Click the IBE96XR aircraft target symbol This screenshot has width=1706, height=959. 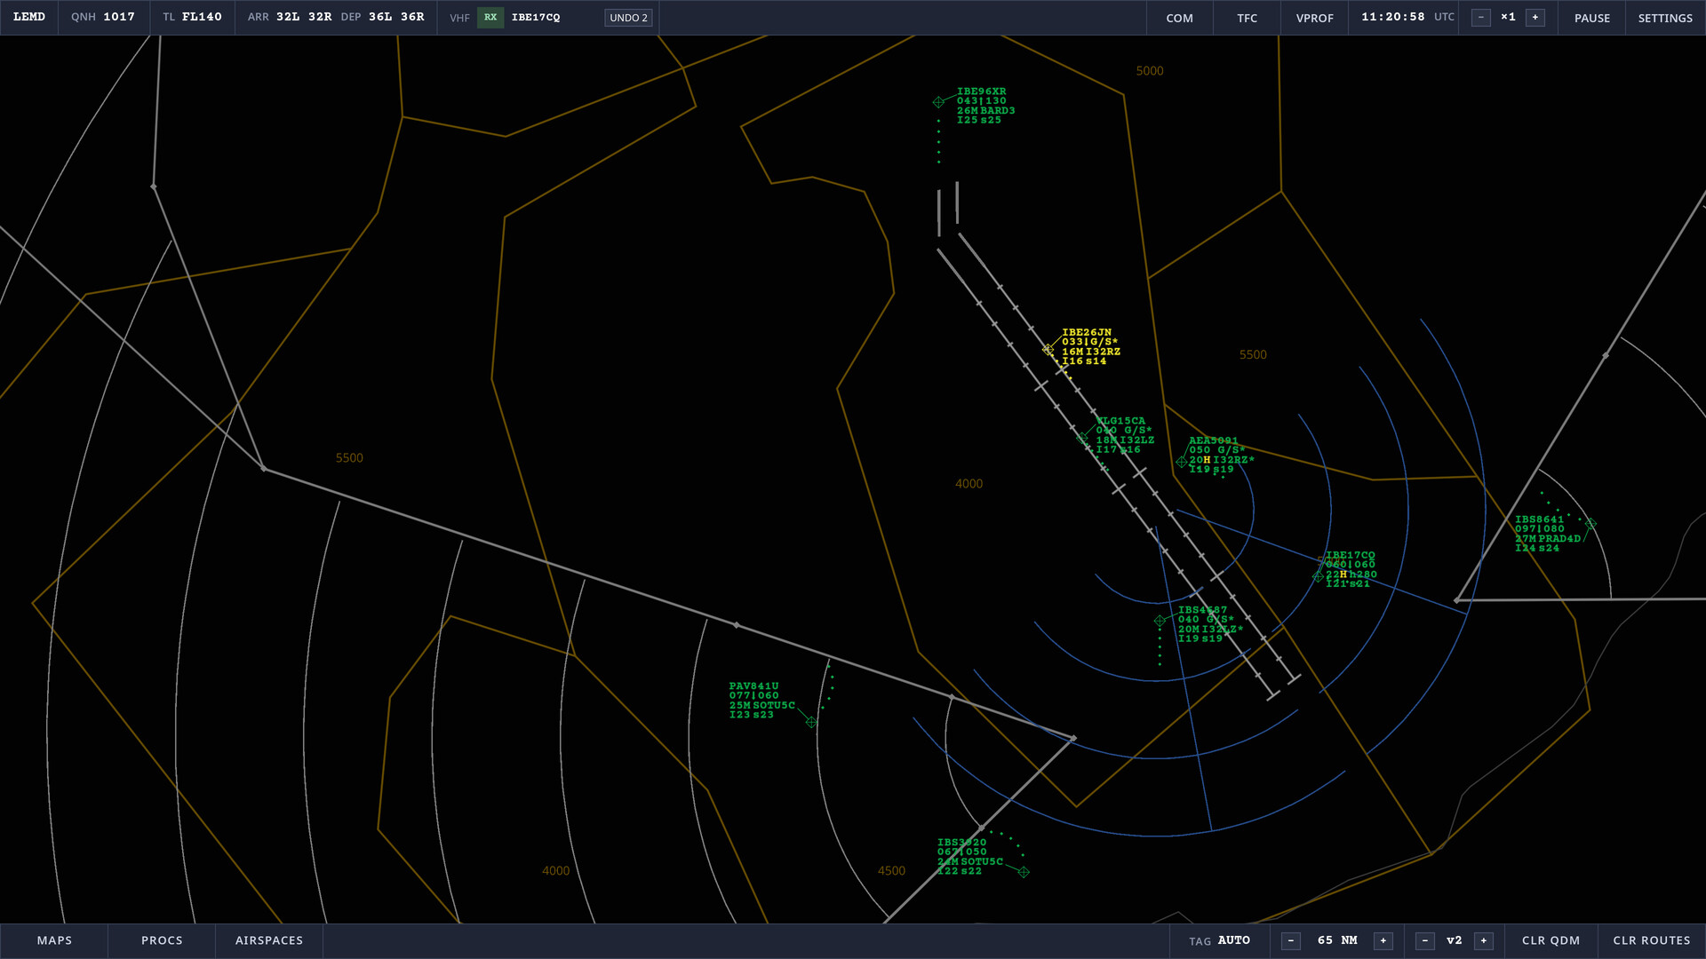(x=938, y=102)
